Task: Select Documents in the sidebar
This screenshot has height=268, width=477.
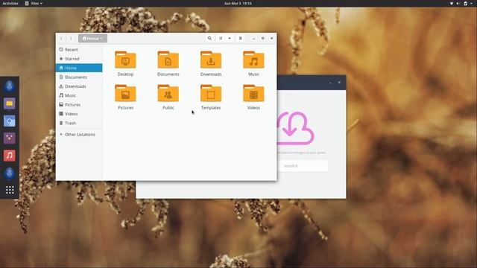Action: pyautogui.click(x=79, y=77)
